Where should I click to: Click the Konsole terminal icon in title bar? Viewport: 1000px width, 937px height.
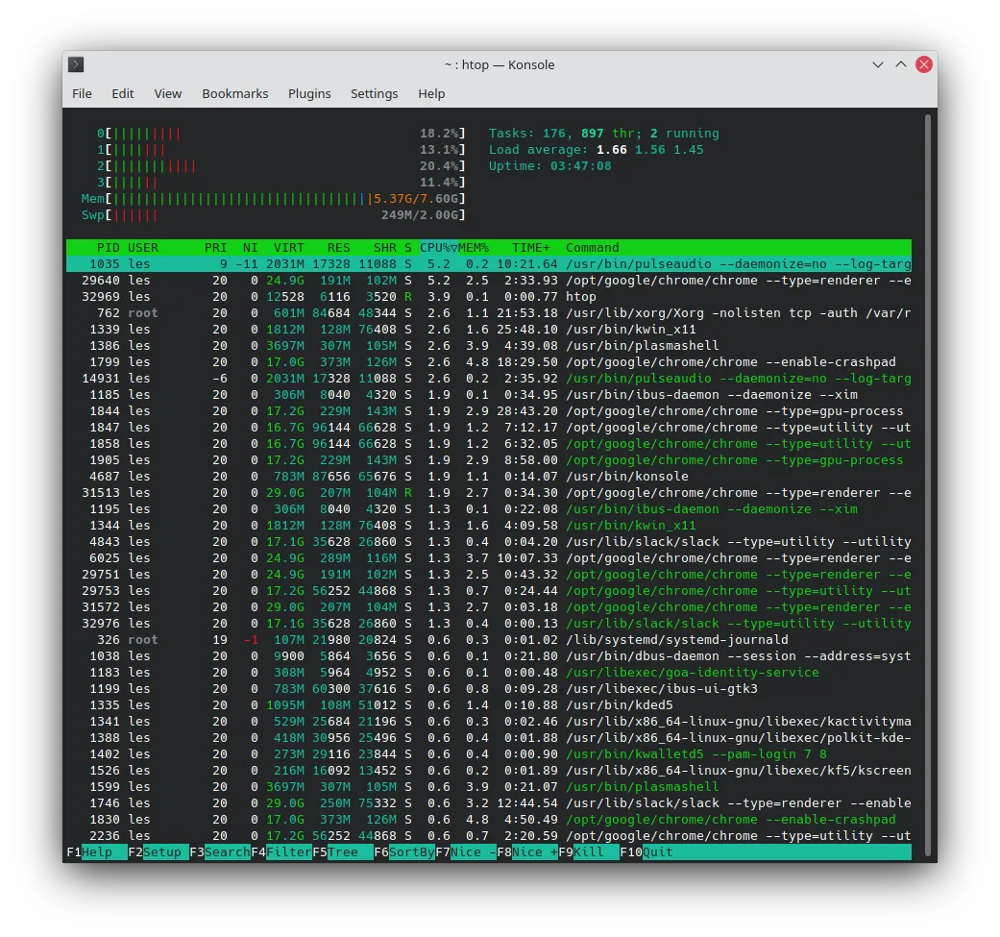click(x=76, y=64)
